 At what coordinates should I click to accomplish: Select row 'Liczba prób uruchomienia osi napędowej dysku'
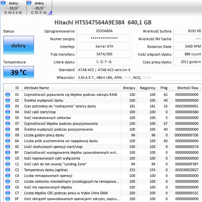102,141
